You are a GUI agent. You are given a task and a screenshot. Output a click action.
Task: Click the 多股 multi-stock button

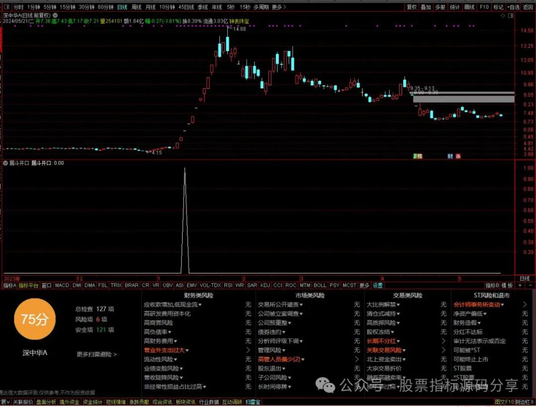click(x=440, y=7)
